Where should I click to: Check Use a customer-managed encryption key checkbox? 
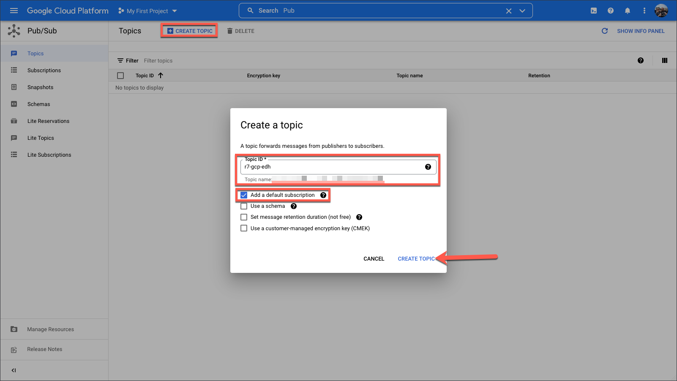click(x=244, y=228)
